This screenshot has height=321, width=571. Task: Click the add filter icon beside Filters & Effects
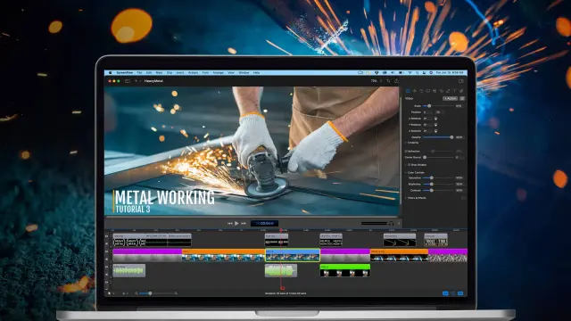(x=463, y=198)
